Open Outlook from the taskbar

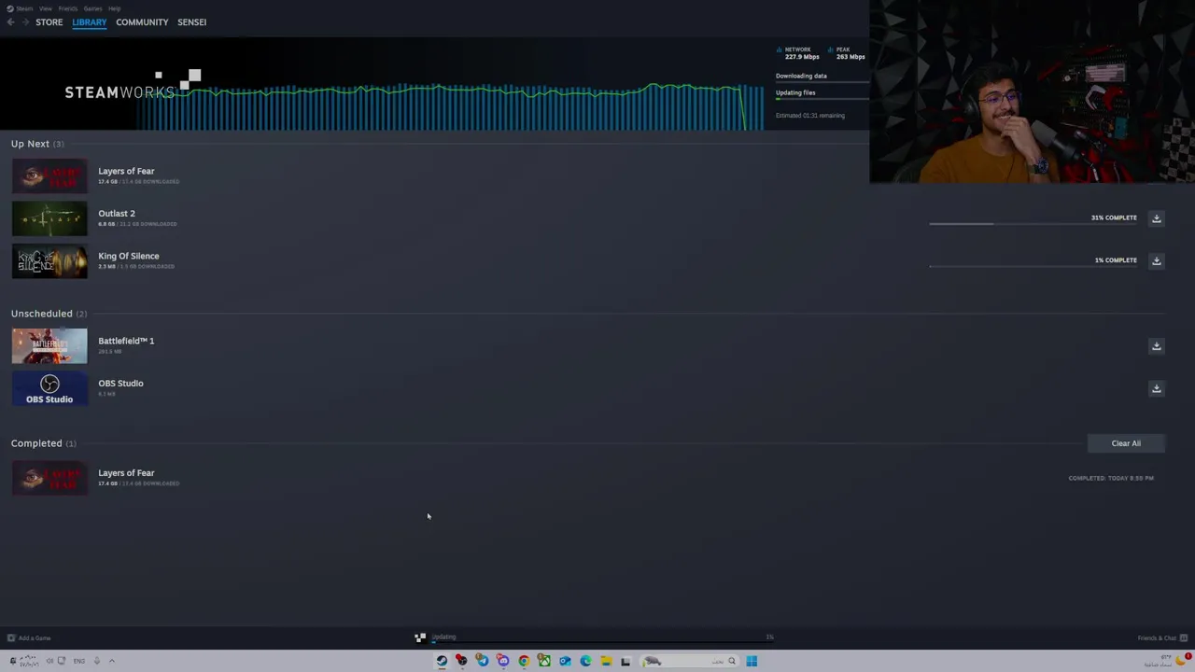pyautogui.click(x=565, y=661)
